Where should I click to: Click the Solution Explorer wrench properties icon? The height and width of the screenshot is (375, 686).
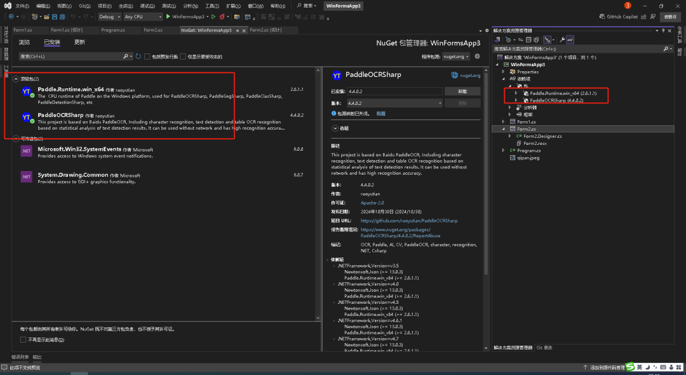pos(562,39)
